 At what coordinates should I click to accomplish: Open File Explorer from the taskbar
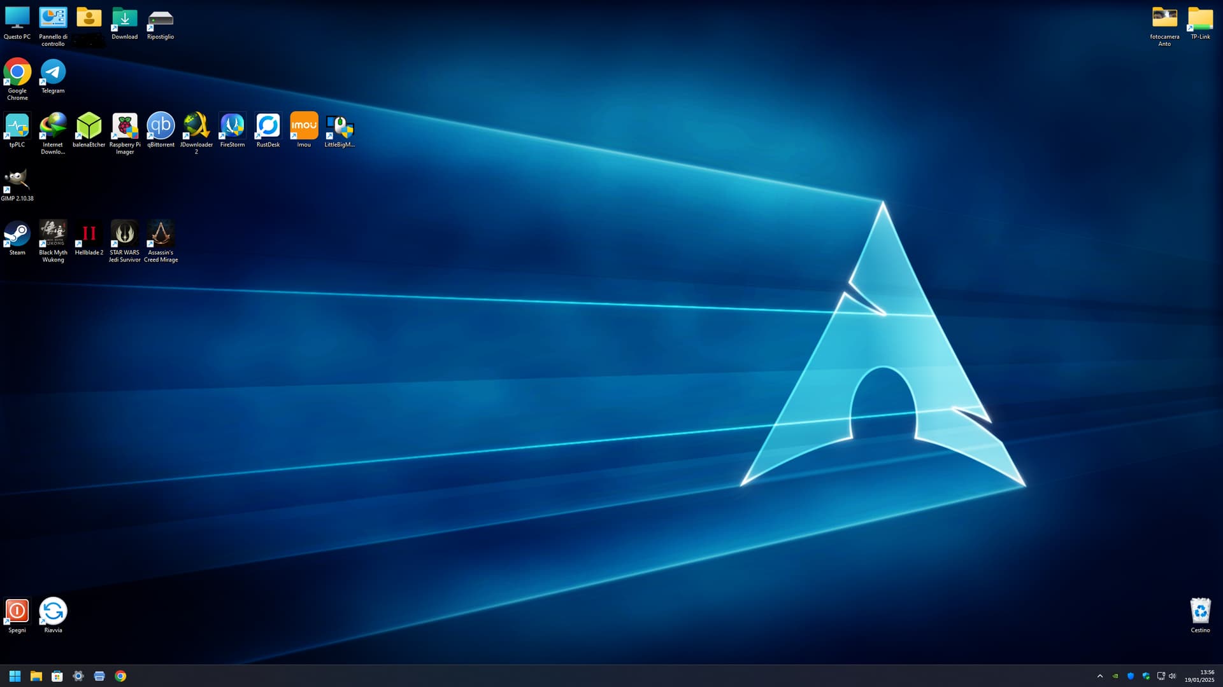coord(36,676)
